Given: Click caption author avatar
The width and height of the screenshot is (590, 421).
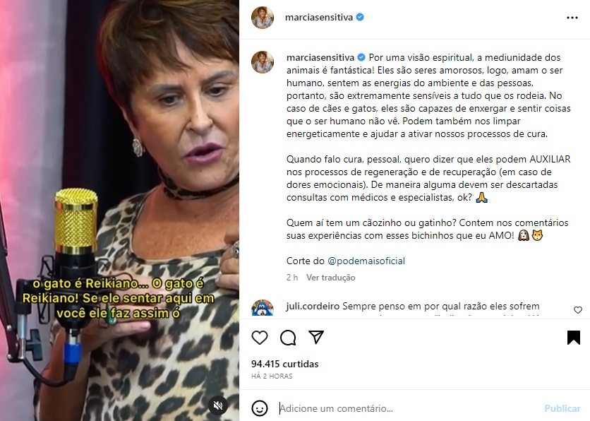Looking at the screenshot, I should pyautogui.click(x=263, y=61).
